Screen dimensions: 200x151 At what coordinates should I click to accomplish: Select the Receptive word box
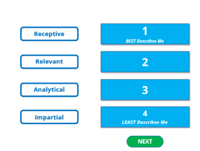[x=49, y=34]
